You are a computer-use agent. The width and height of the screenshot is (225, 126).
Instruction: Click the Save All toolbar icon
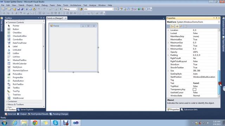point(22,9)
